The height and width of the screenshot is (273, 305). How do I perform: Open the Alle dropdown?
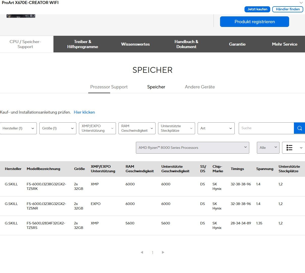pos(268,148)
